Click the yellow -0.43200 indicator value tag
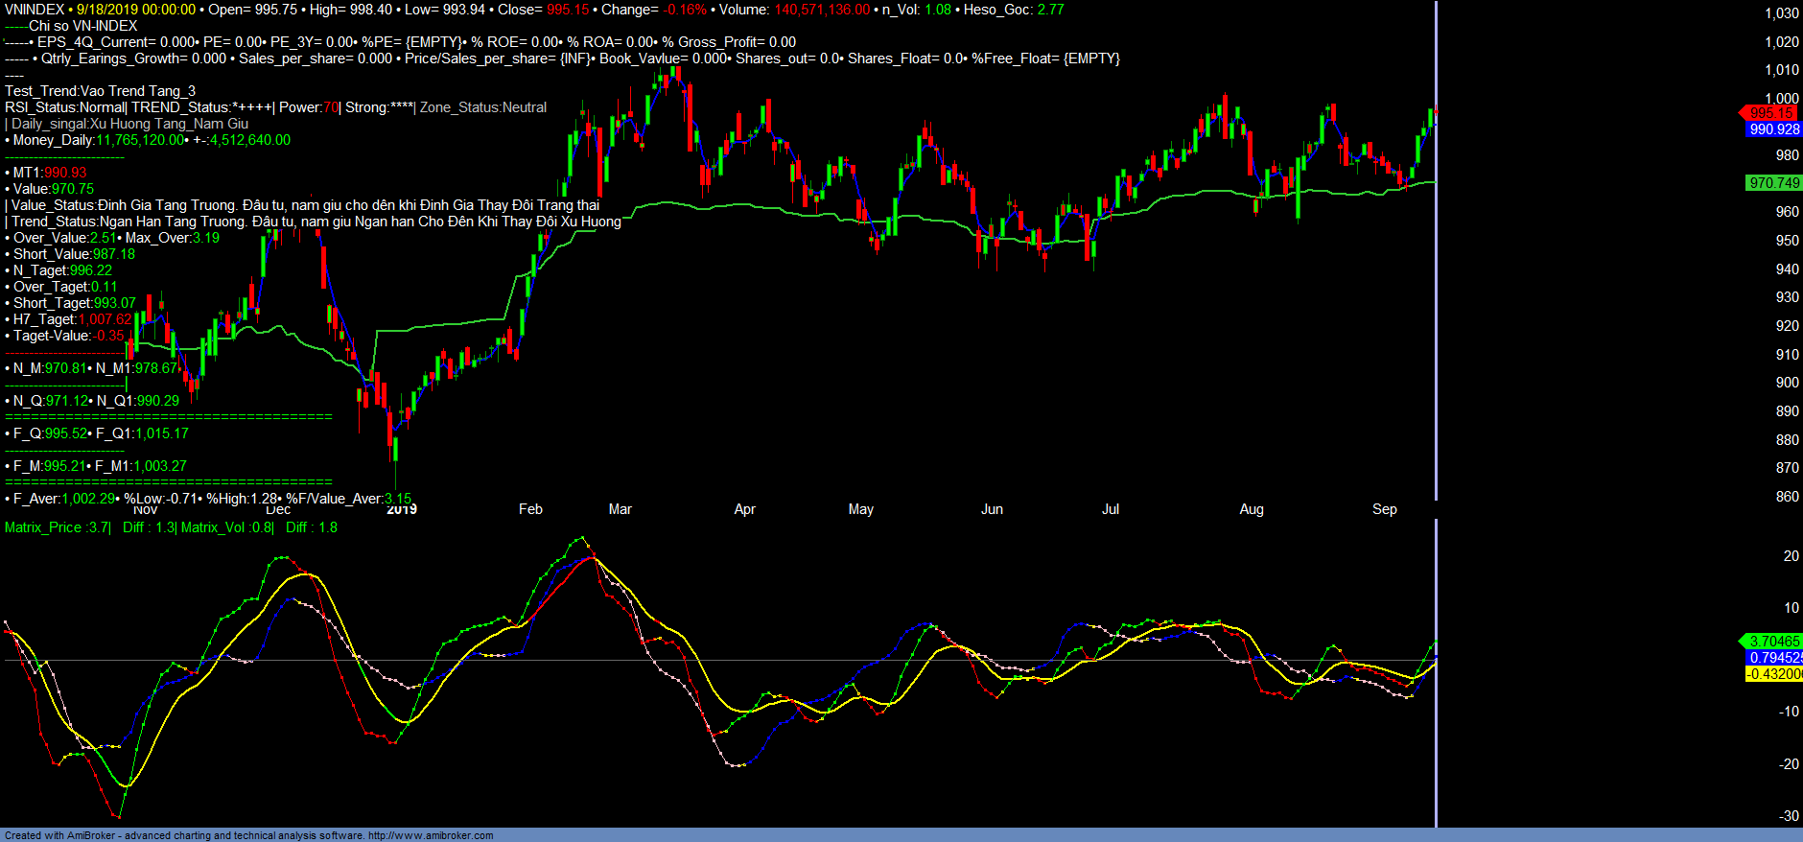The height and width of the screenshot is (842, 1803). pos(1773,674)
